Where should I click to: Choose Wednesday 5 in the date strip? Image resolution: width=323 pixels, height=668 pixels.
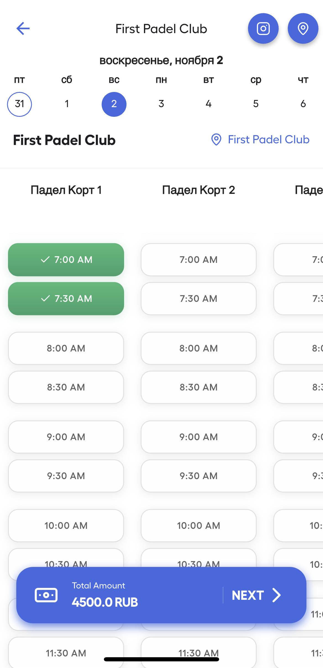tap(256, 104)
